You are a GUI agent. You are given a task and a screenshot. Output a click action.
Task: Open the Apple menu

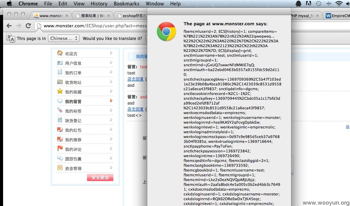9,3
